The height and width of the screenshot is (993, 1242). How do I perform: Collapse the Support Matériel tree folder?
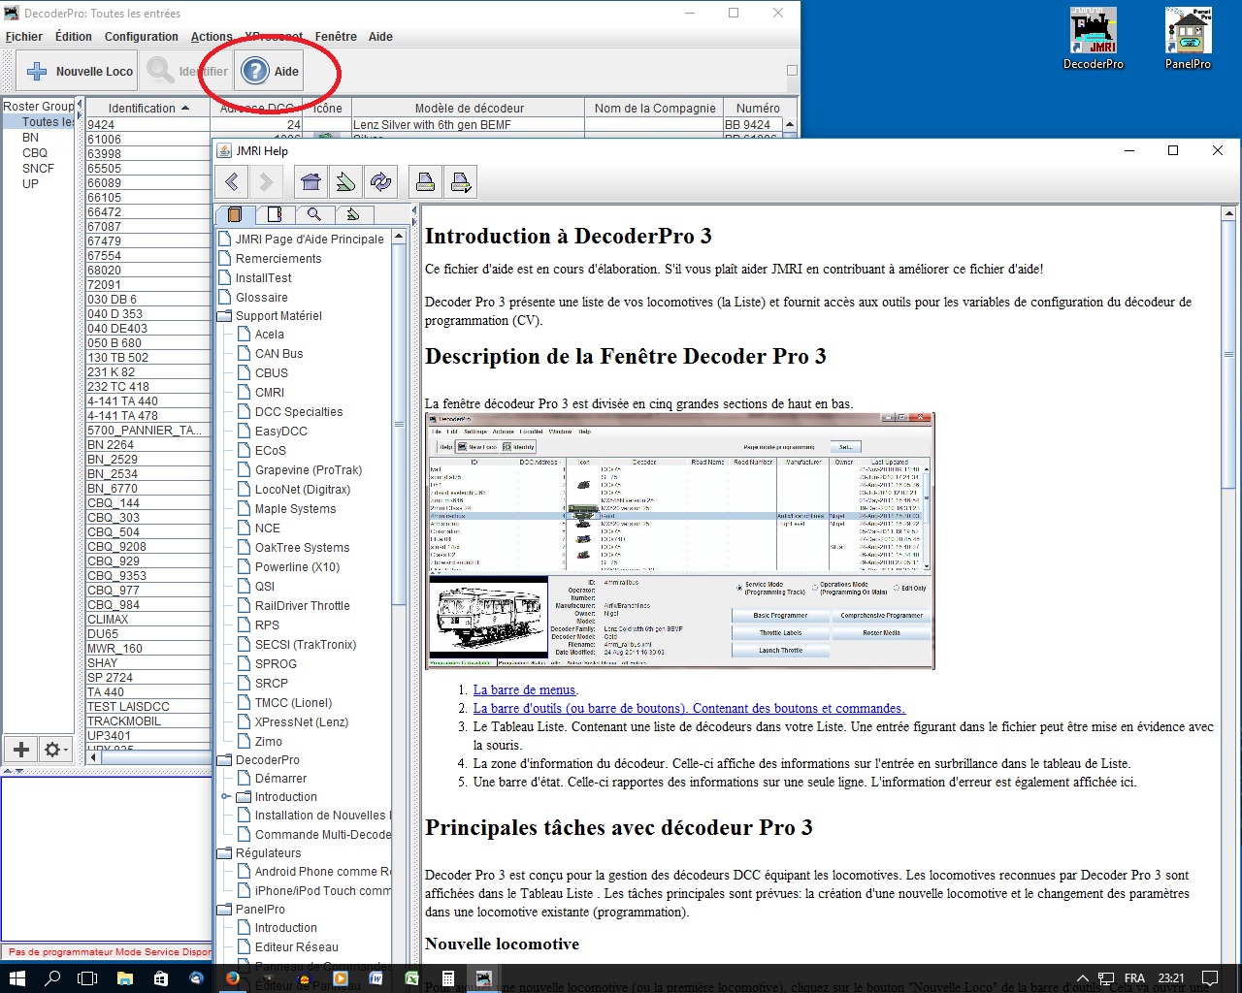(226, 316)
